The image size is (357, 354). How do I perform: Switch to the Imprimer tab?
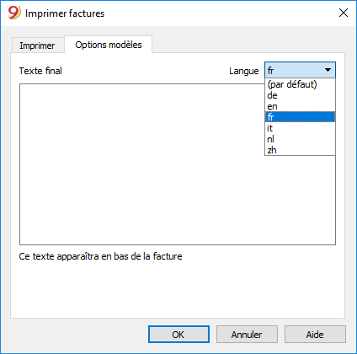pos(37,46)
